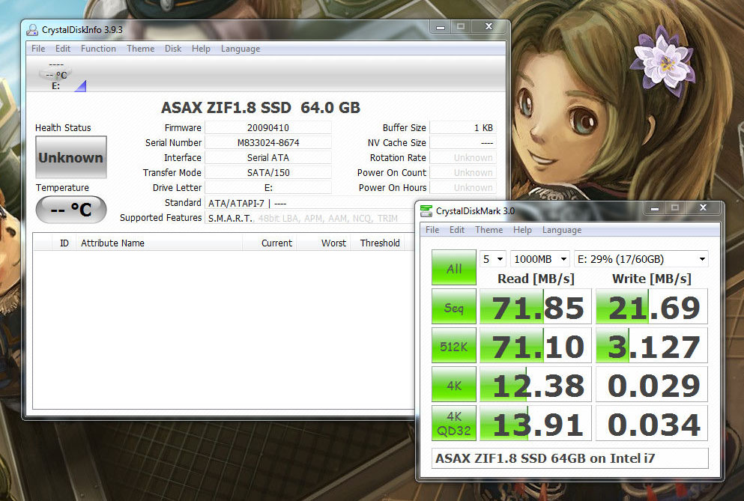The height and width of the screenshot is (501, 744).
Task: Open the test count dropdown showing 5
Action: coord(493,259)
